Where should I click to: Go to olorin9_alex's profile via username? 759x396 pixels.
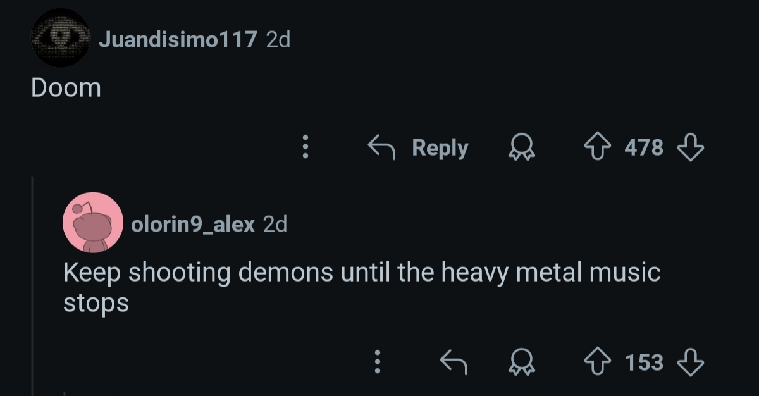point(193,223)
